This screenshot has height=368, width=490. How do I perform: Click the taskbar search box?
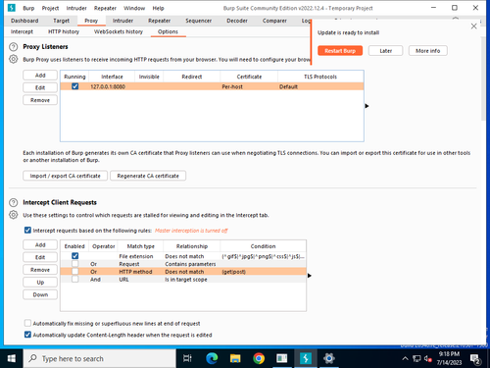(99, 358)
